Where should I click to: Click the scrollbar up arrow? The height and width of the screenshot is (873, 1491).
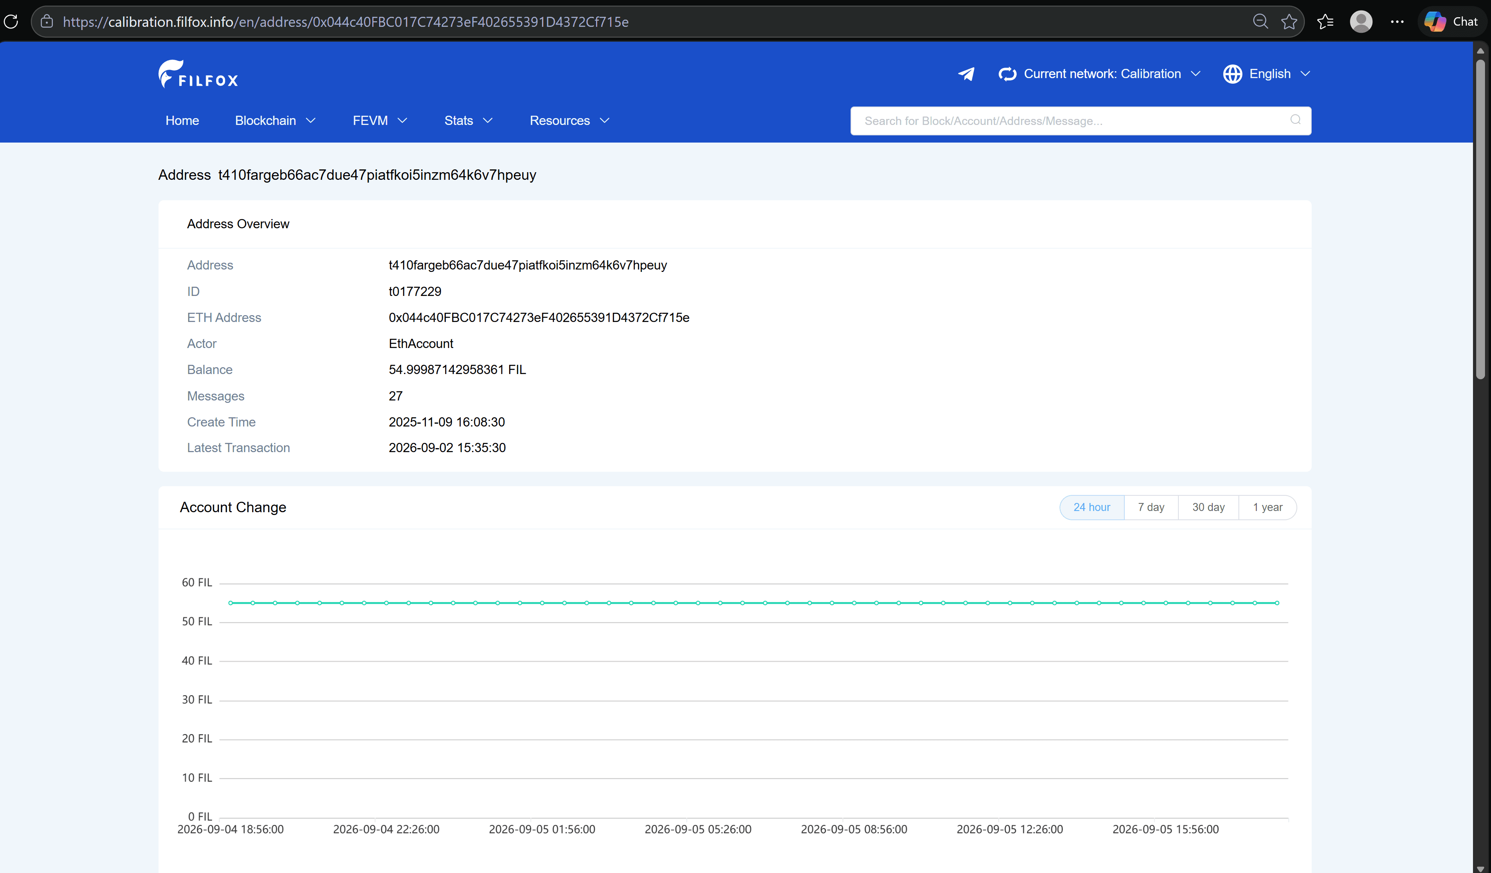coord(1480,51)
